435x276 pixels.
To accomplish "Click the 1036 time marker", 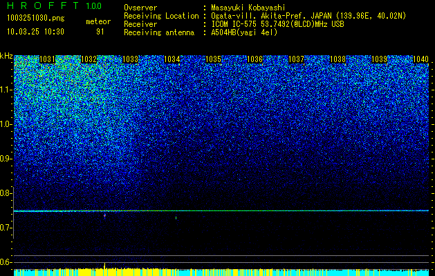I will click(254, 59).
